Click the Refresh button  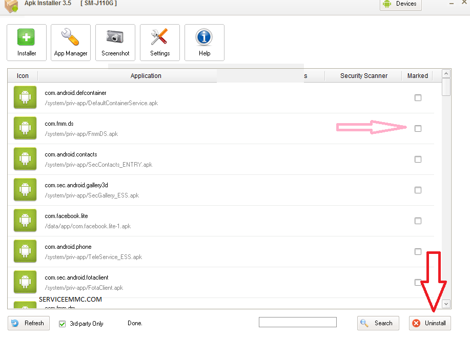28,323
